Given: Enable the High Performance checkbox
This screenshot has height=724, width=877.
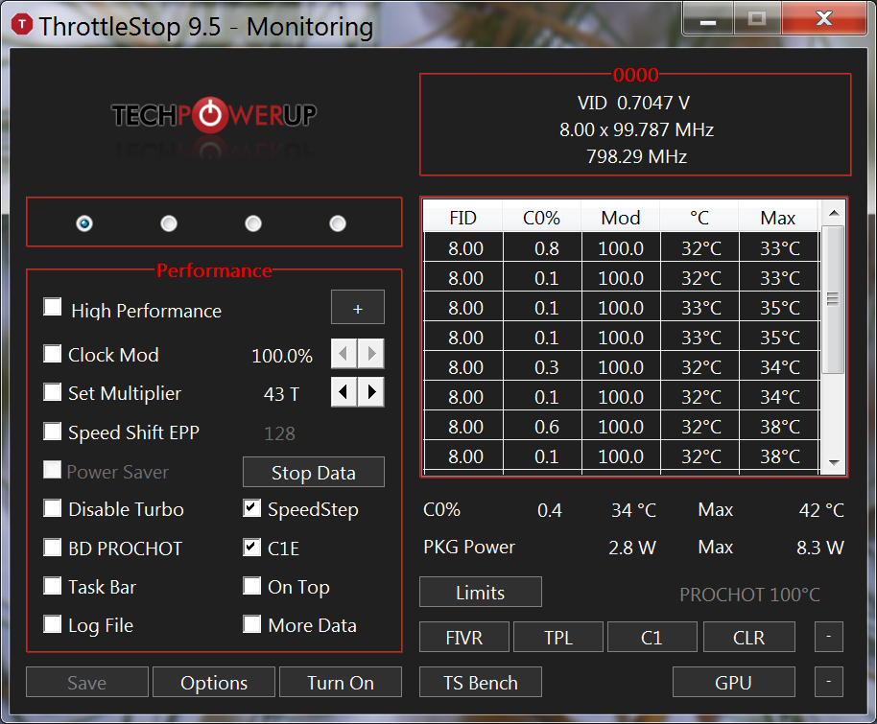Looking at the screenshot, I should click(53, 307).
